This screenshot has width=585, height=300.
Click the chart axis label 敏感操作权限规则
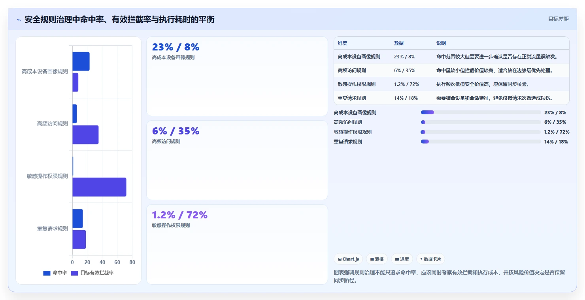pos(47,176)
